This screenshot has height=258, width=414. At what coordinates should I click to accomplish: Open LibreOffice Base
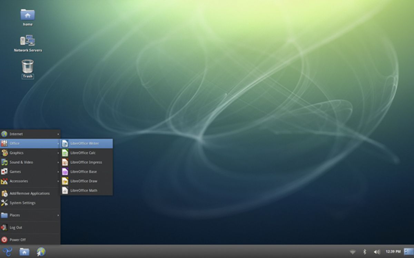83,172
